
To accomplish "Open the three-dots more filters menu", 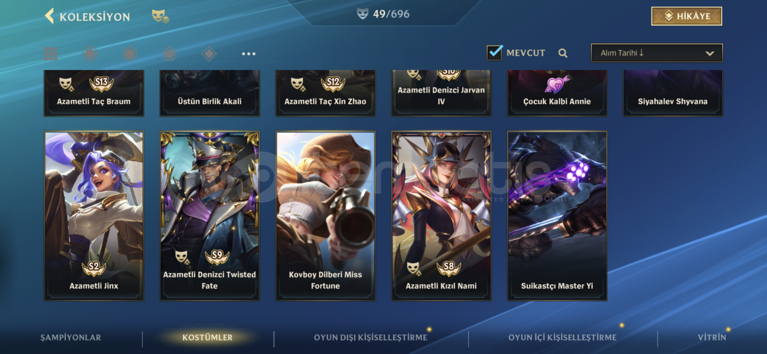I will pos(249,54).
